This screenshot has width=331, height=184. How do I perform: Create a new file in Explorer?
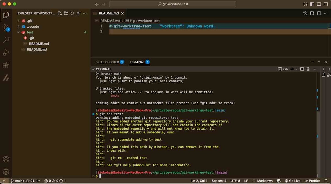tap(60, 13)
